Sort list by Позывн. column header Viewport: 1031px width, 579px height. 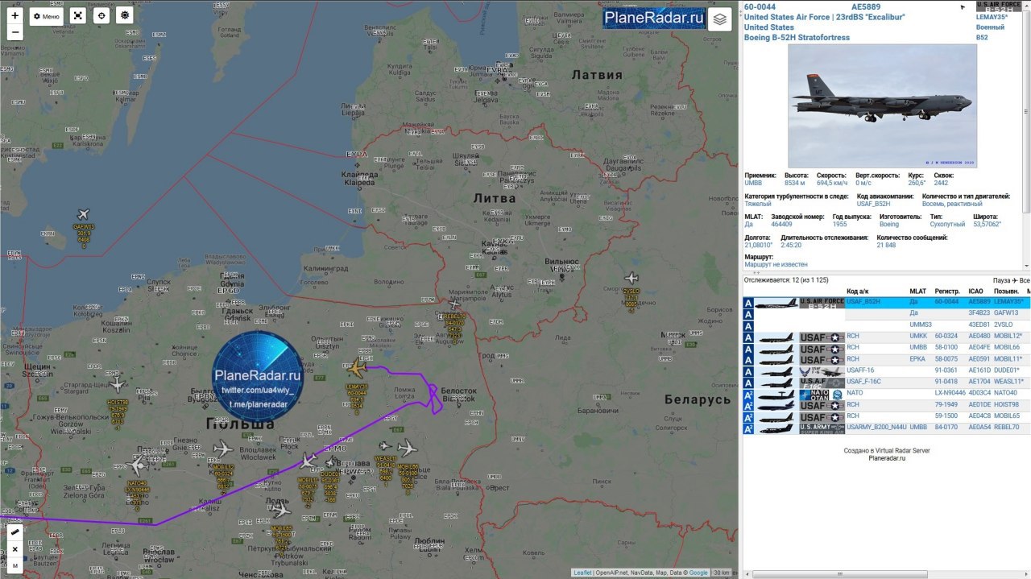pos(1006,291)
